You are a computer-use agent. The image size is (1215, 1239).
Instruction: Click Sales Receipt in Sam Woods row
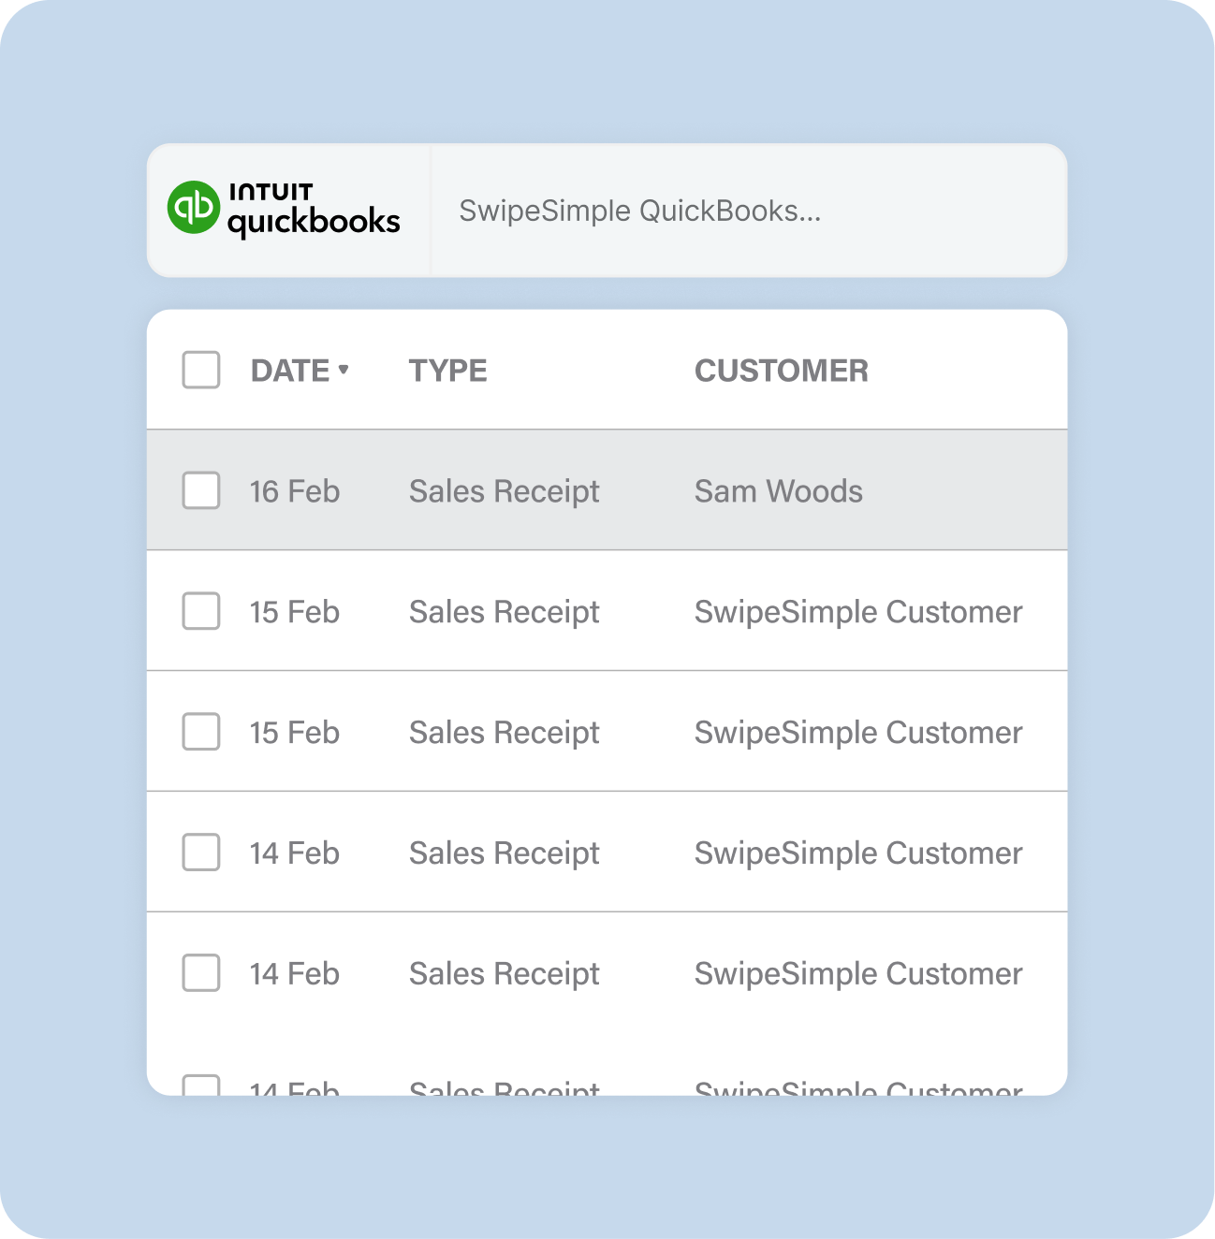coord(504,492)
